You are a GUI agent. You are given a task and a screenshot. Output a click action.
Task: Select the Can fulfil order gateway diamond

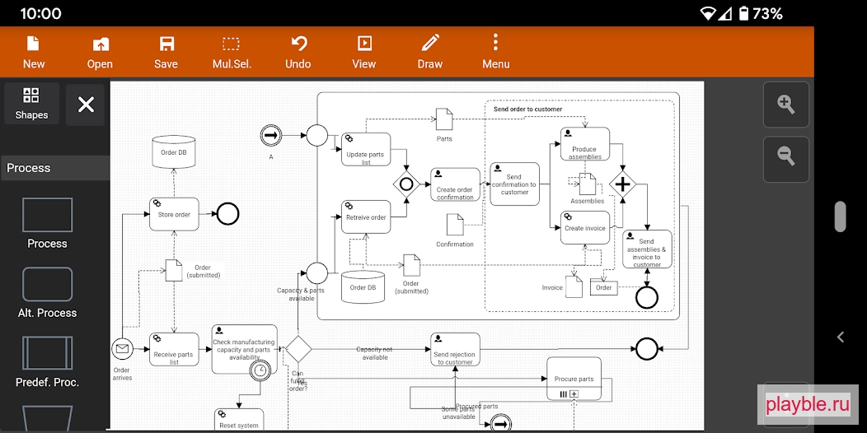(x=298, y=348)
